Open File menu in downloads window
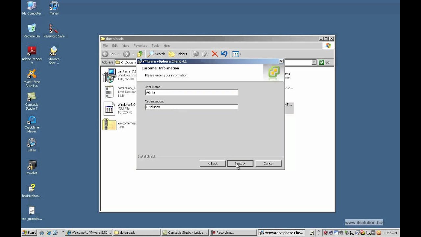 click(x=105, y=46)
